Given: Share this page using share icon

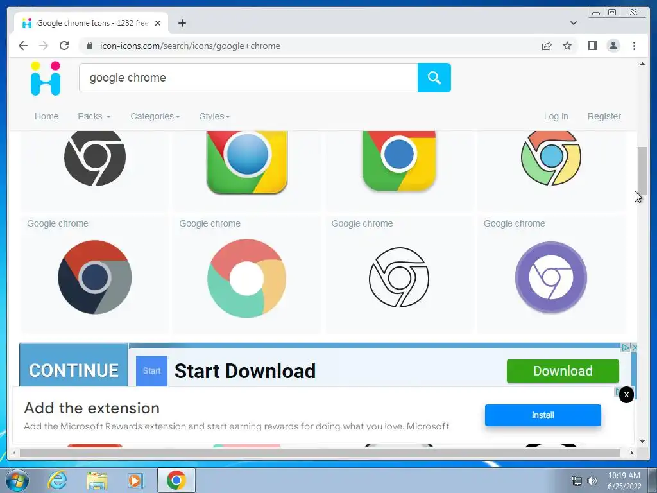Looking at the screenshot, I should (x=547, y=46).
